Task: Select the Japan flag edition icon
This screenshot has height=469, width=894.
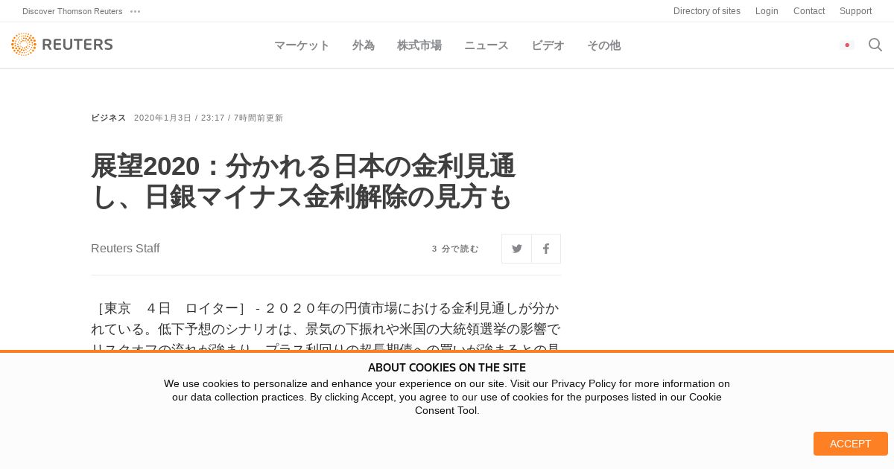Action: tap(847, 45)
